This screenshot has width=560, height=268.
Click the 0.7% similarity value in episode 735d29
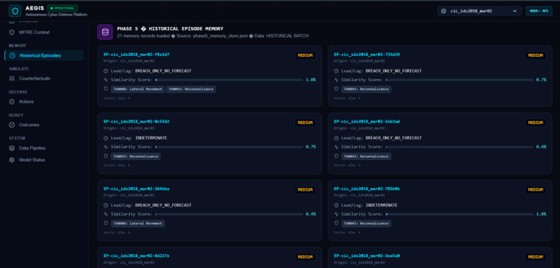coord(541,80)
